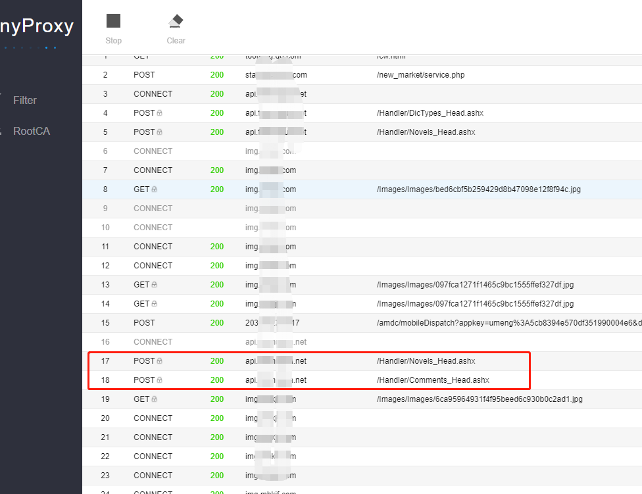Viewport: 642px width, 494px height.
Task: Open /Handler/DicTypes_Head.ashx request details
Action: click(430, 113)
